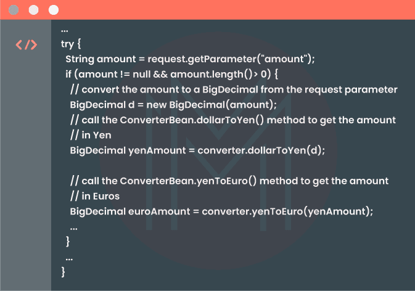The width and height of the screenshot is (415, 291).
Task: Select the yenAmount assignment line
Action: click(197, 150)
